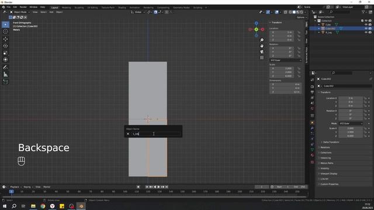
Task: Click the Blender logo menu icon
Action: pyautogui.click(x=4, y=7)
